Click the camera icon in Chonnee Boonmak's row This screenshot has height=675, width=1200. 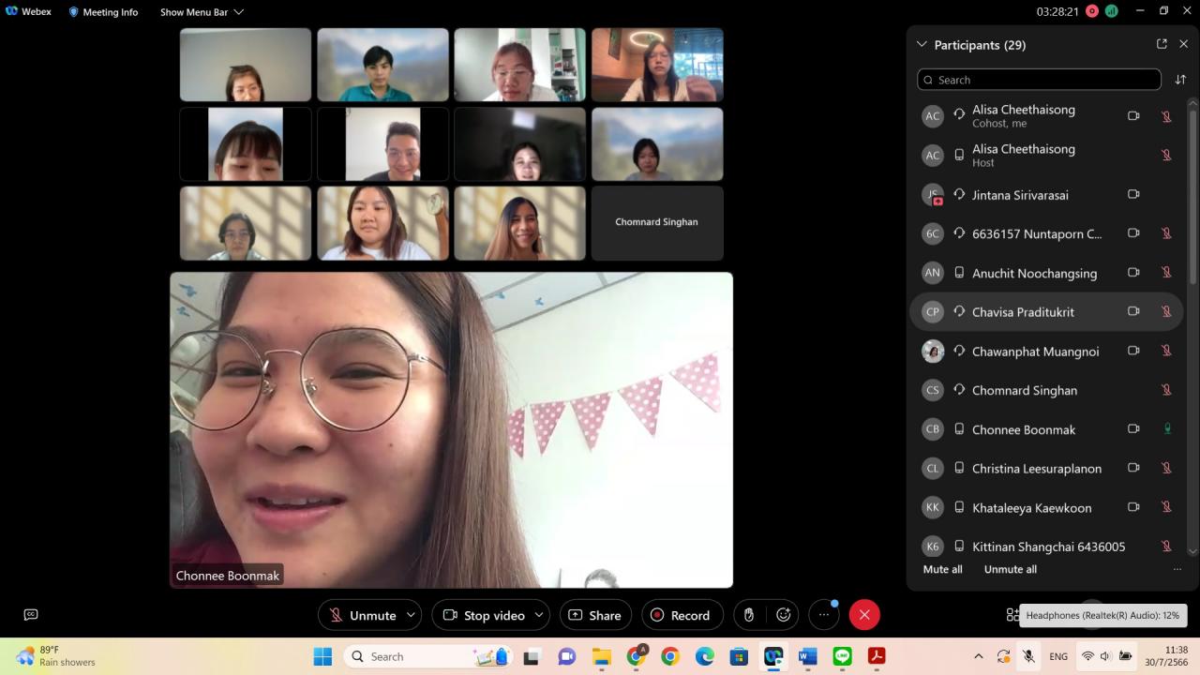coord(1133,429)
